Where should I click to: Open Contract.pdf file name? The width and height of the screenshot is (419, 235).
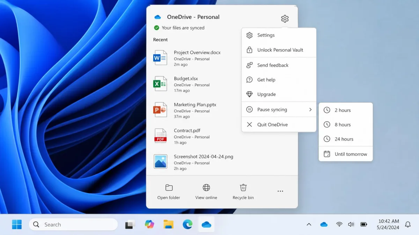[x=187, y=131]
